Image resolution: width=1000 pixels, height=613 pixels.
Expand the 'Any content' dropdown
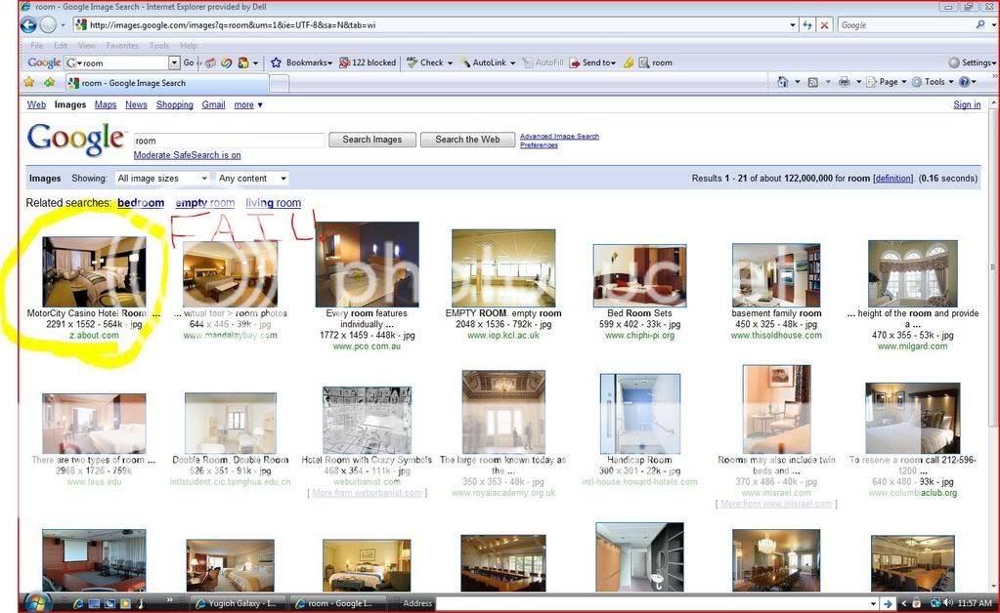coord(252,179)
